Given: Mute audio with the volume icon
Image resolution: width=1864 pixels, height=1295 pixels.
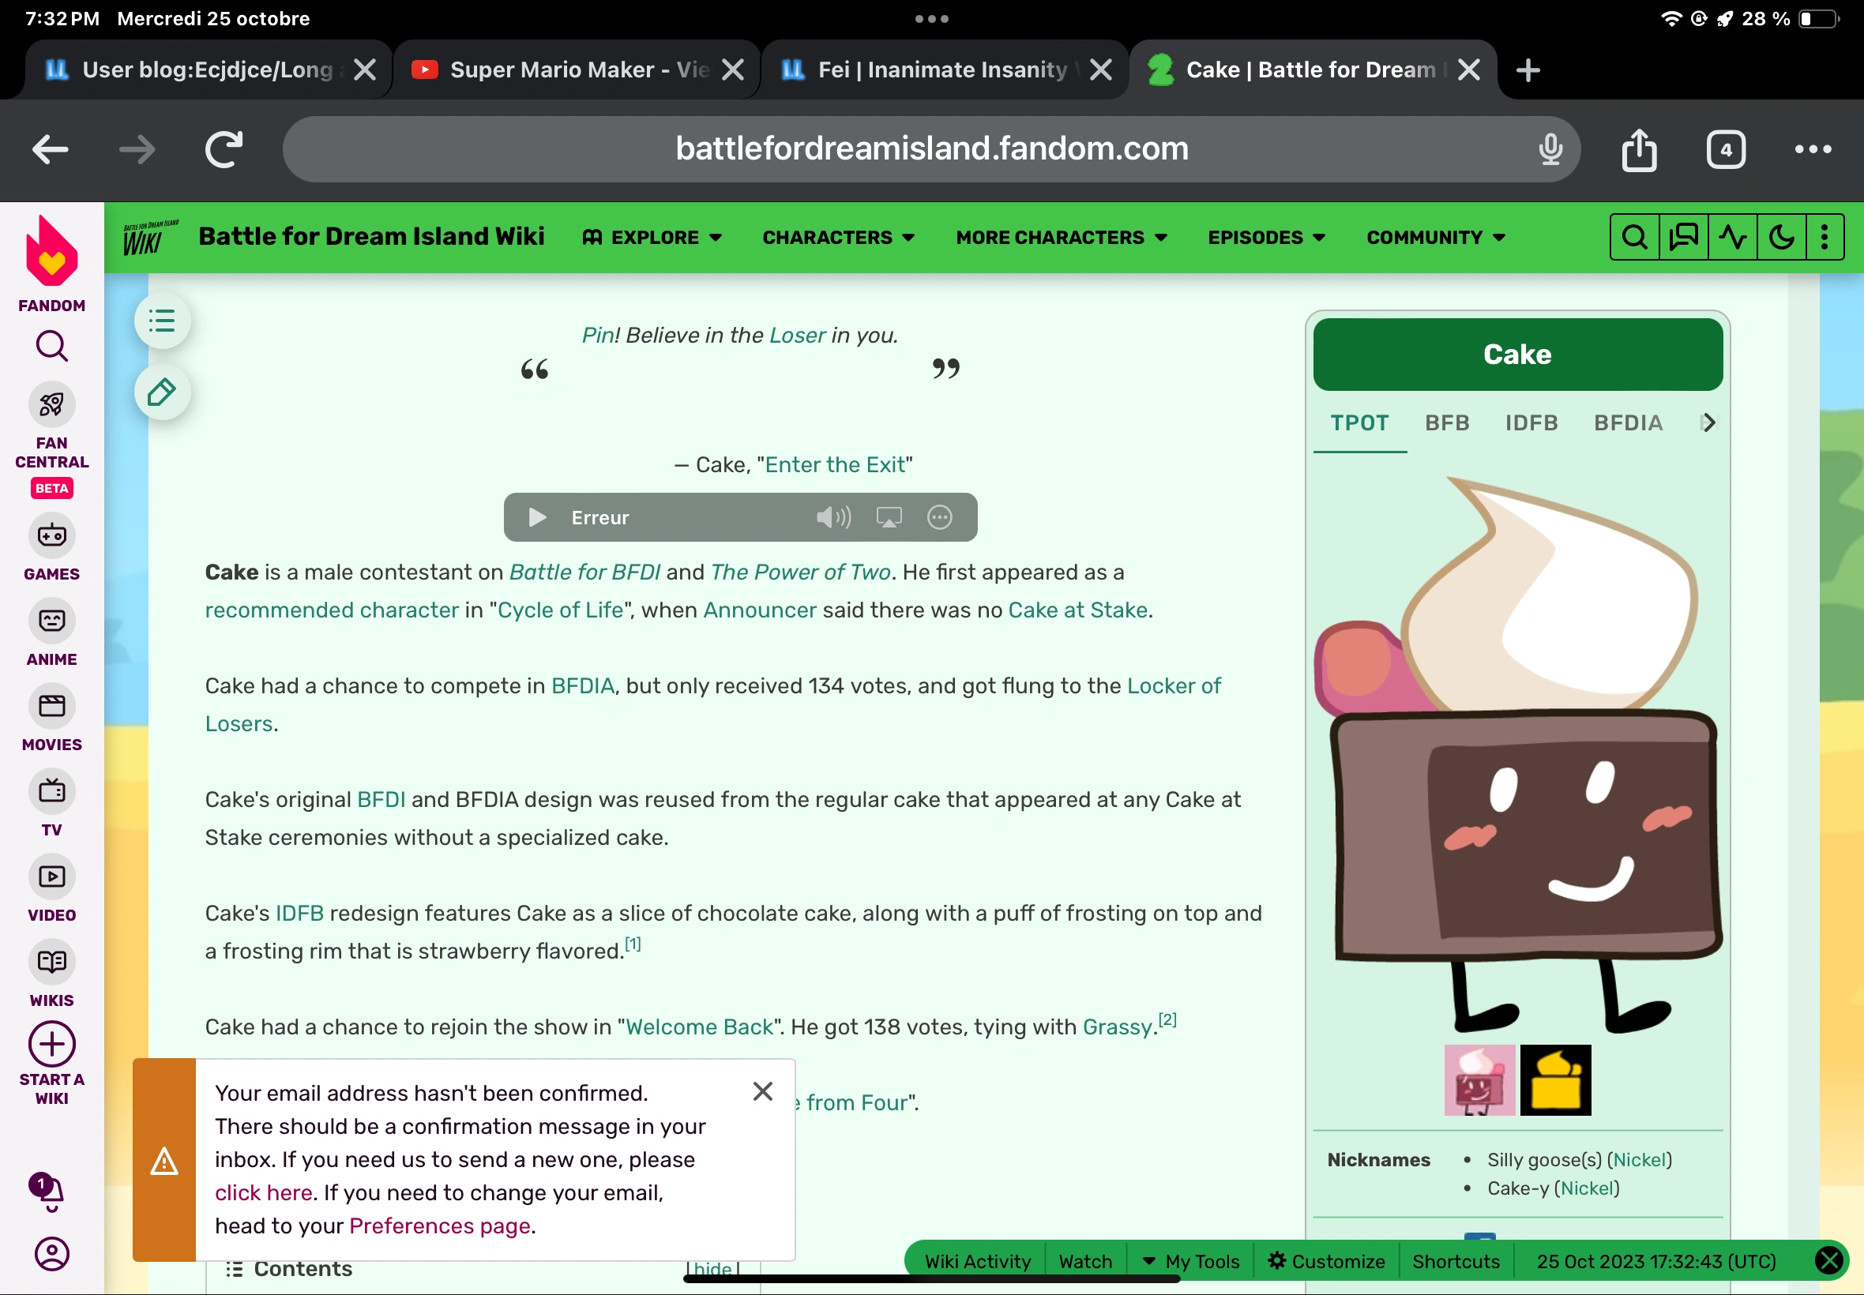Looking at the screenshot, I should click(833, 517).
